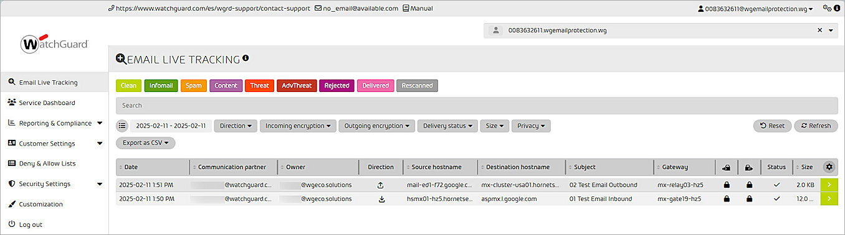The height and width of the screenshot is (235, 845).
Task: Sort by the Date column header
Action: pos(153,167)
